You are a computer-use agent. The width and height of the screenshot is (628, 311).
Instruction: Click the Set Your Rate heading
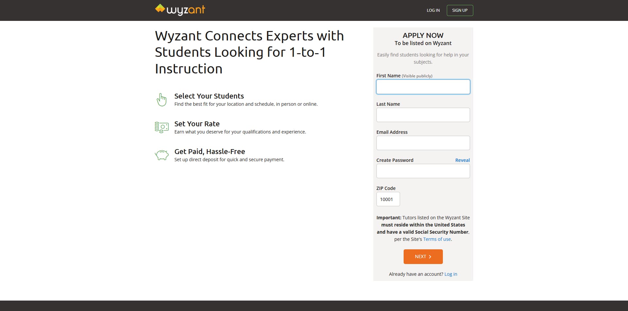[197, 124]
